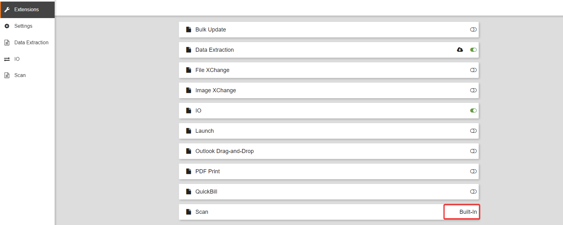Click the Built-In label on Scan
This screenshot has height=225, width=563.
(468, 212)
